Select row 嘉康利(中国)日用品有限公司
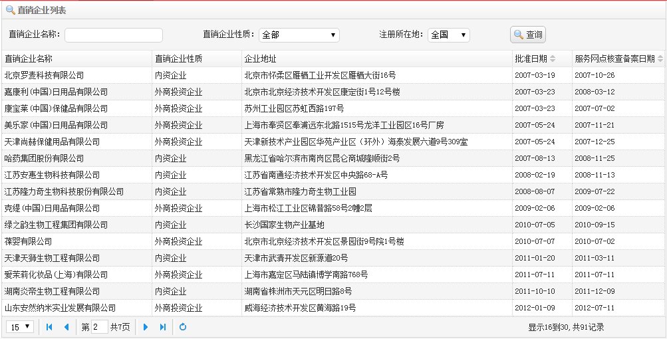This screenshot has height=339, width=667. [x=333, y=92]
